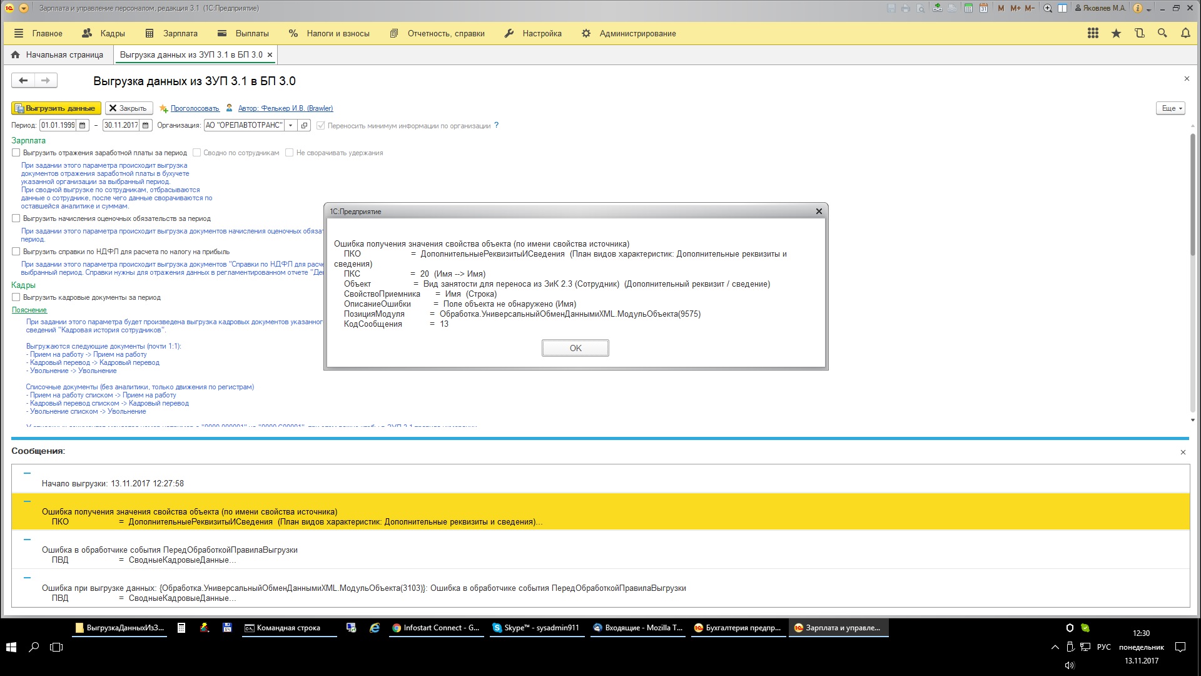The image size is (1201, 676).
Task: Collapse Ошибка при выгрузке данных message
Action: tap(27, 578)
